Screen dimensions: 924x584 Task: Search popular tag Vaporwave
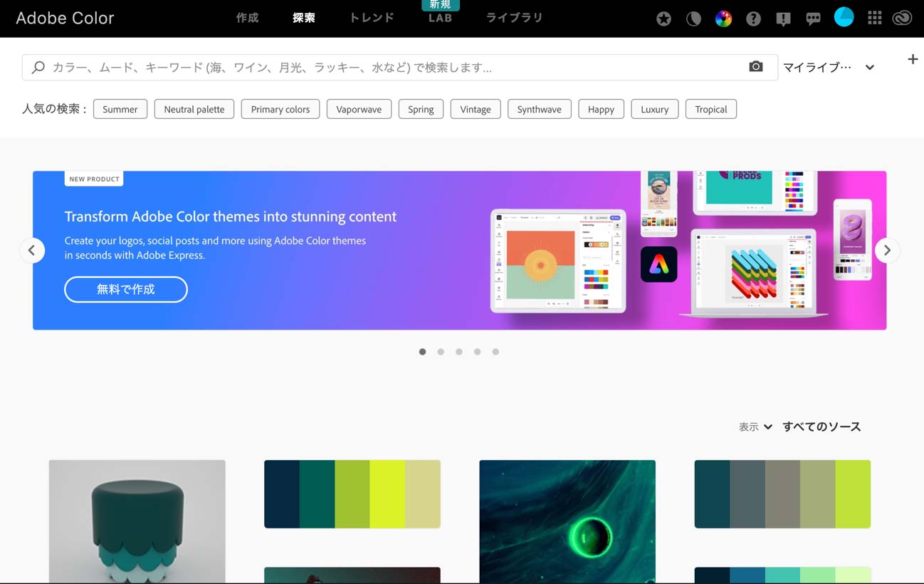pyautogui.click(x=359, y=109)
